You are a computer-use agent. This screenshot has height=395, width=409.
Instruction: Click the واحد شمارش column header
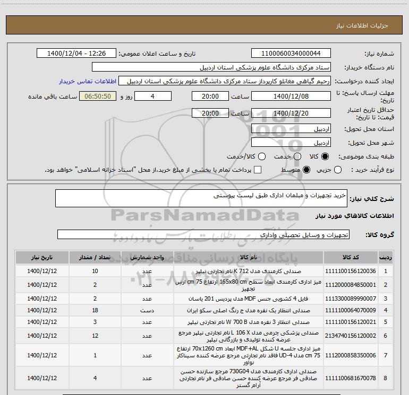click(x=147, y=257)
